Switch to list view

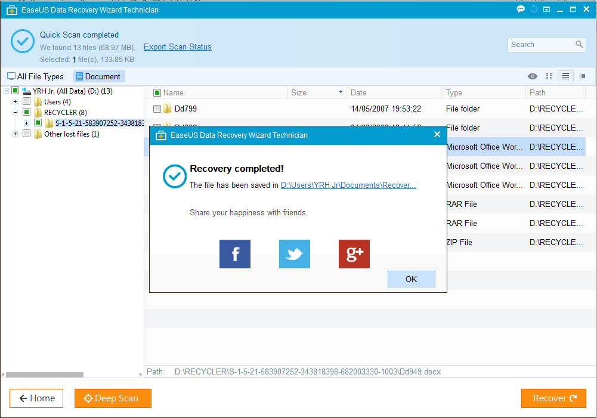pyautogui.click(x=566, y=76)
